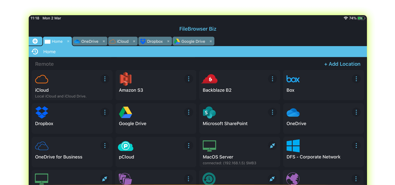Image resolution: width=395 pixels, height=185 pixels.
Task: Open the Microsoft SharePoint icon
Action: pyautogui.click(x=209, y=112)
